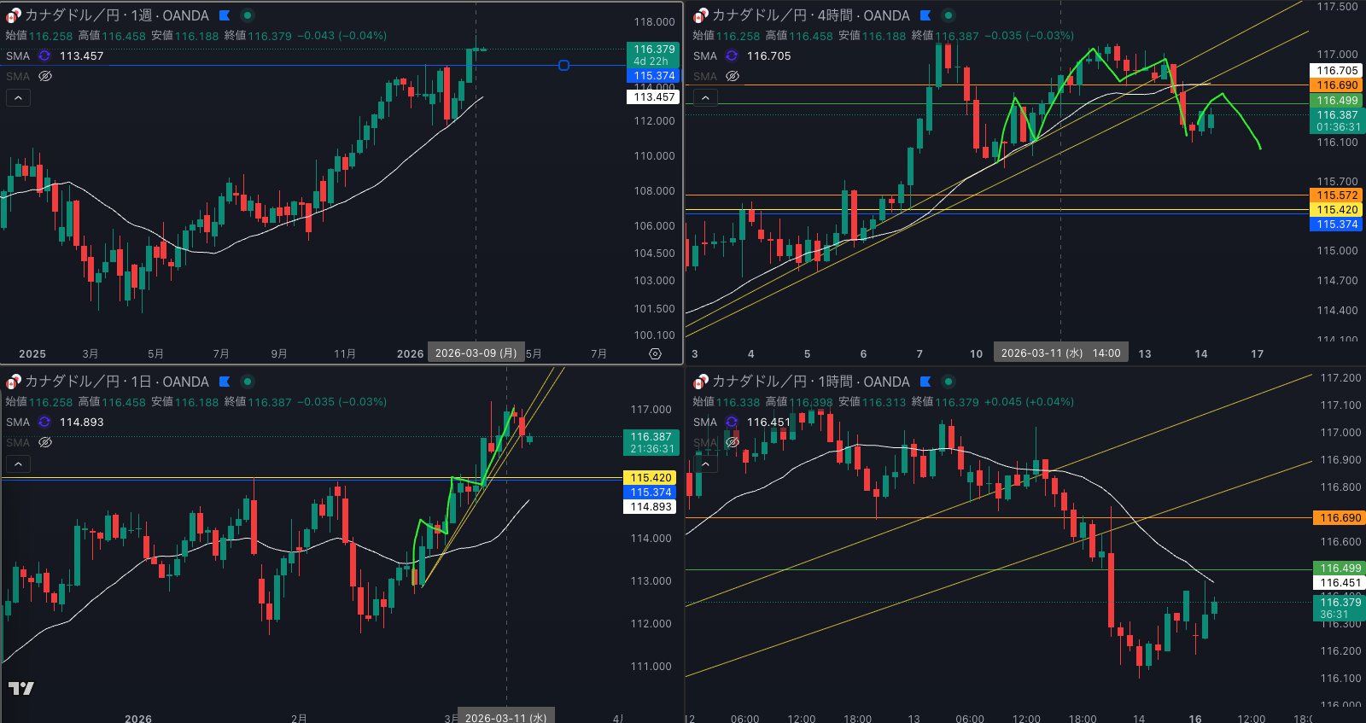Viewport: 1366px width, 723px height.
Task: Click the orange 116.690 price label on 4-hour chart
Action: (1337, 85)
